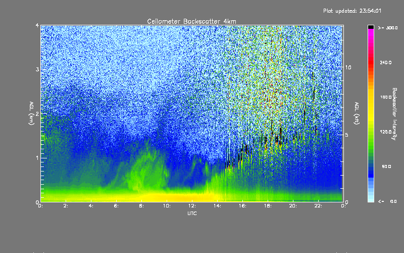Click the '14:' tick on time axis
Image resolution: width=404 pixels, height=253 pixels.
click(x=217, y=206)
